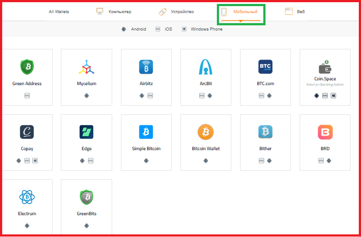Click the Bither wallet name
Viewport: 361px width, 237px height.
coord(265,149)
